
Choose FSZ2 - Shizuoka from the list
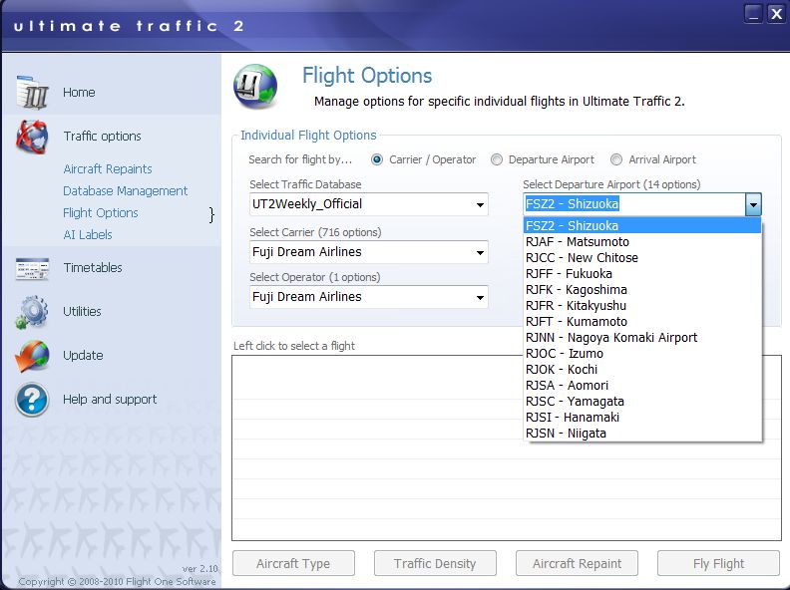coord(642,225)
